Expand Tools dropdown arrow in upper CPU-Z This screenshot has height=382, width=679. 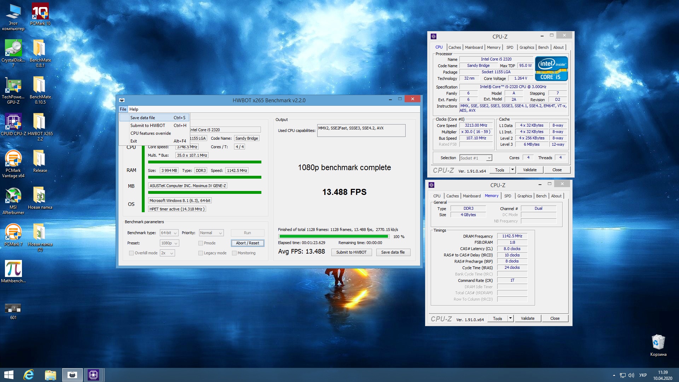coord(512,170)
